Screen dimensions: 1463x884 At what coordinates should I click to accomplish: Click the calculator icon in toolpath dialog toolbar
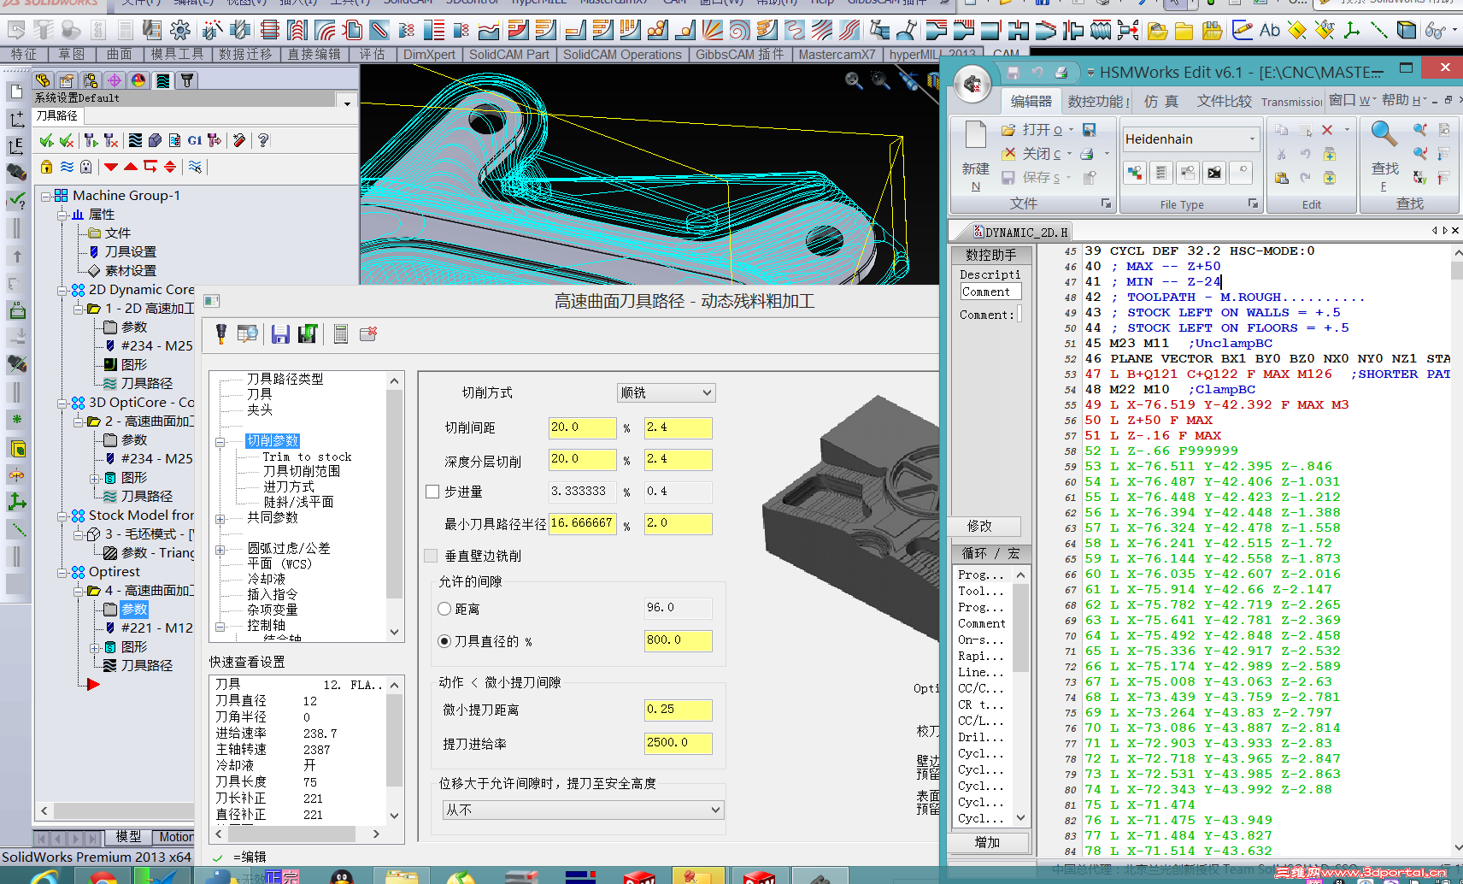341,334
